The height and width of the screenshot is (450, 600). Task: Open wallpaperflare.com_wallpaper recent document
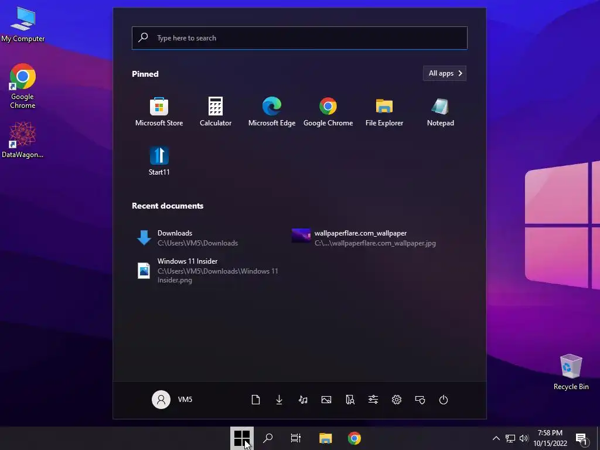point(364,238)
